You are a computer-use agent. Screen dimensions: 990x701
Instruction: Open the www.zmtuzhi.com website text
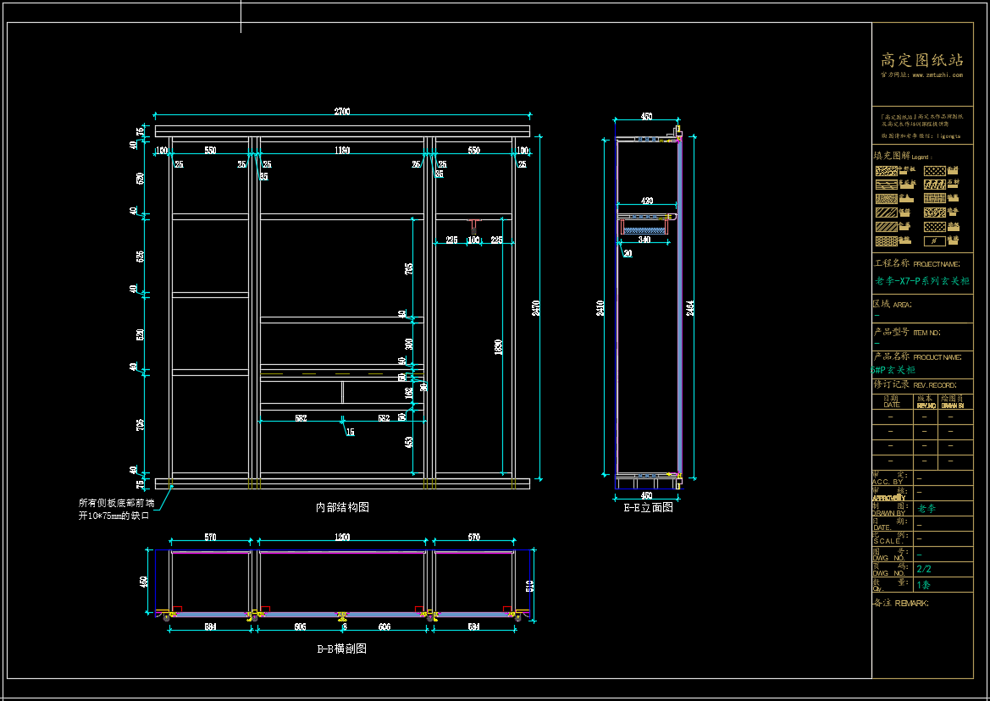point(937,75)
